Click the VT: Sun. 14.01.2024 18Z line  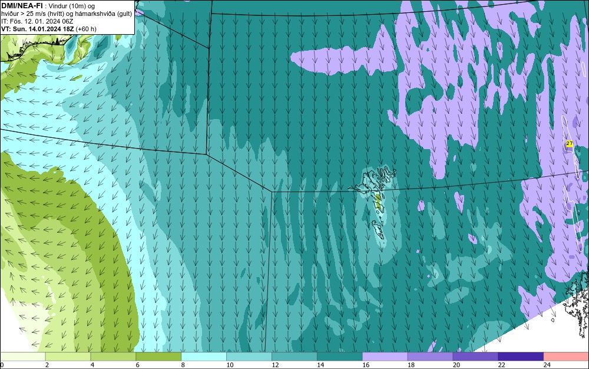tap(48, 29)
